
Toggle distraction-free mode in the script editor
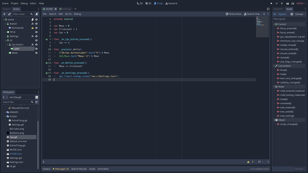[x=268, y=9]
